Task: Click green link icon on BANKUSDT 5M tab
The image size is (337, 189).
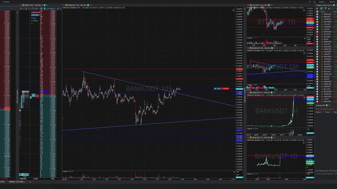Action: tap(272, 48)
